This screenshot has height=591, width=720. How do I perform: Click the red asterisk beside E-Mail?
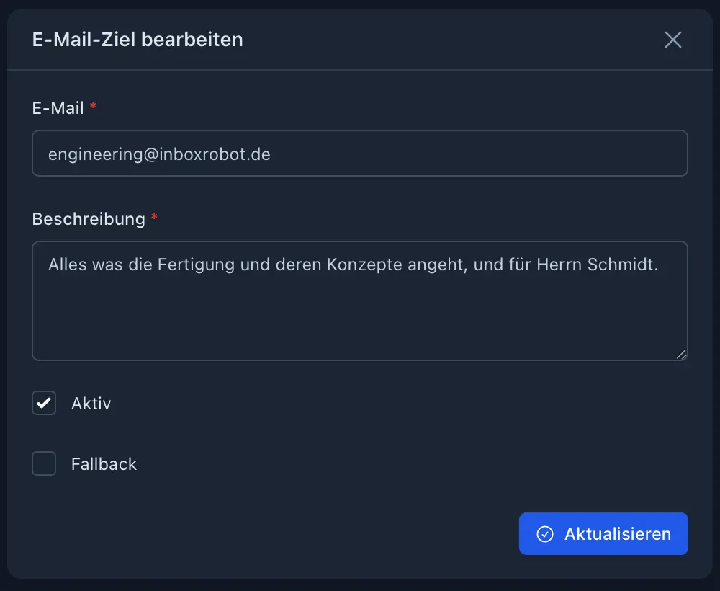[x=93, y=108]
